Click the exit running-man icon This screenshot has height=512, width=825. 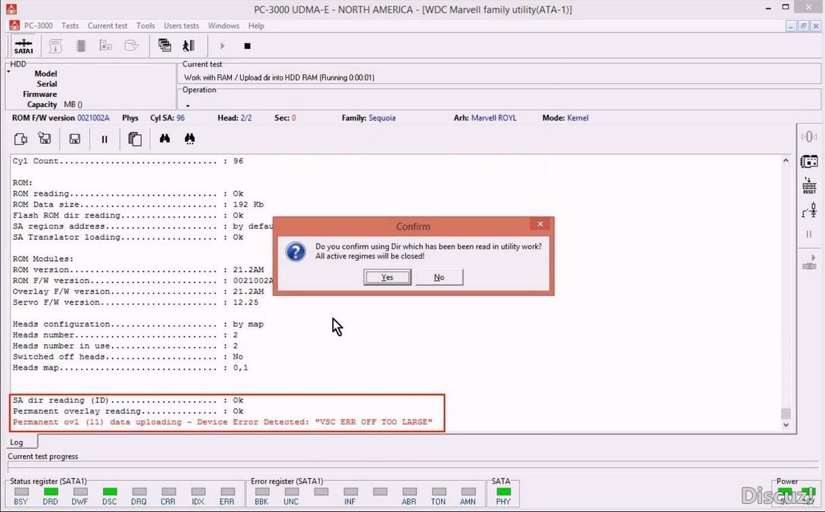click(189, 45)
